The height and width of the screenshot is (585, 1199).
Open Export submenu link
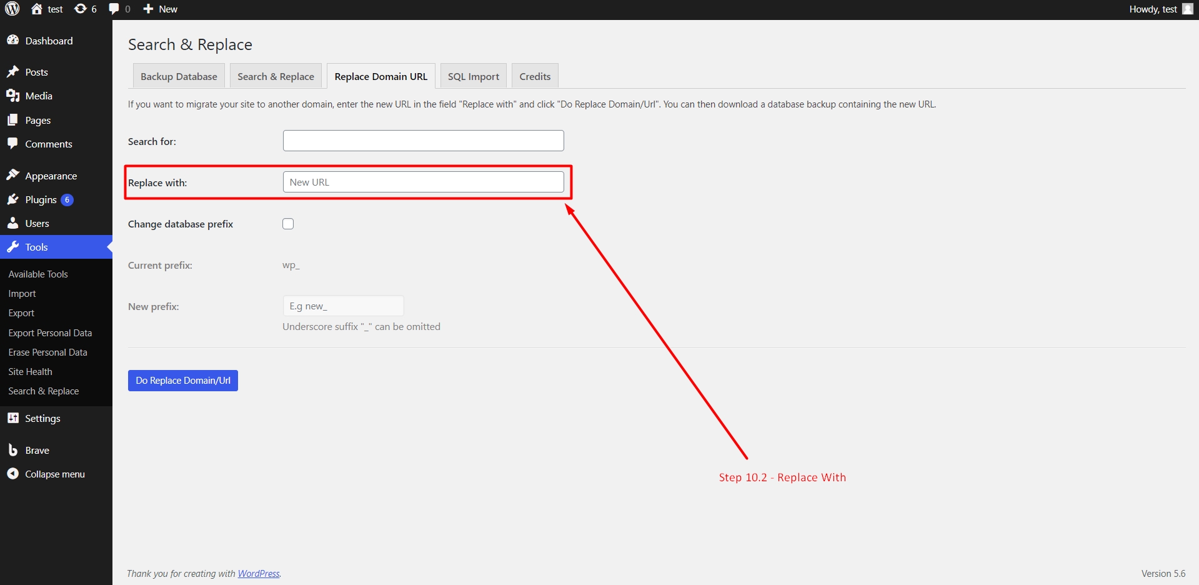[21, 312]
